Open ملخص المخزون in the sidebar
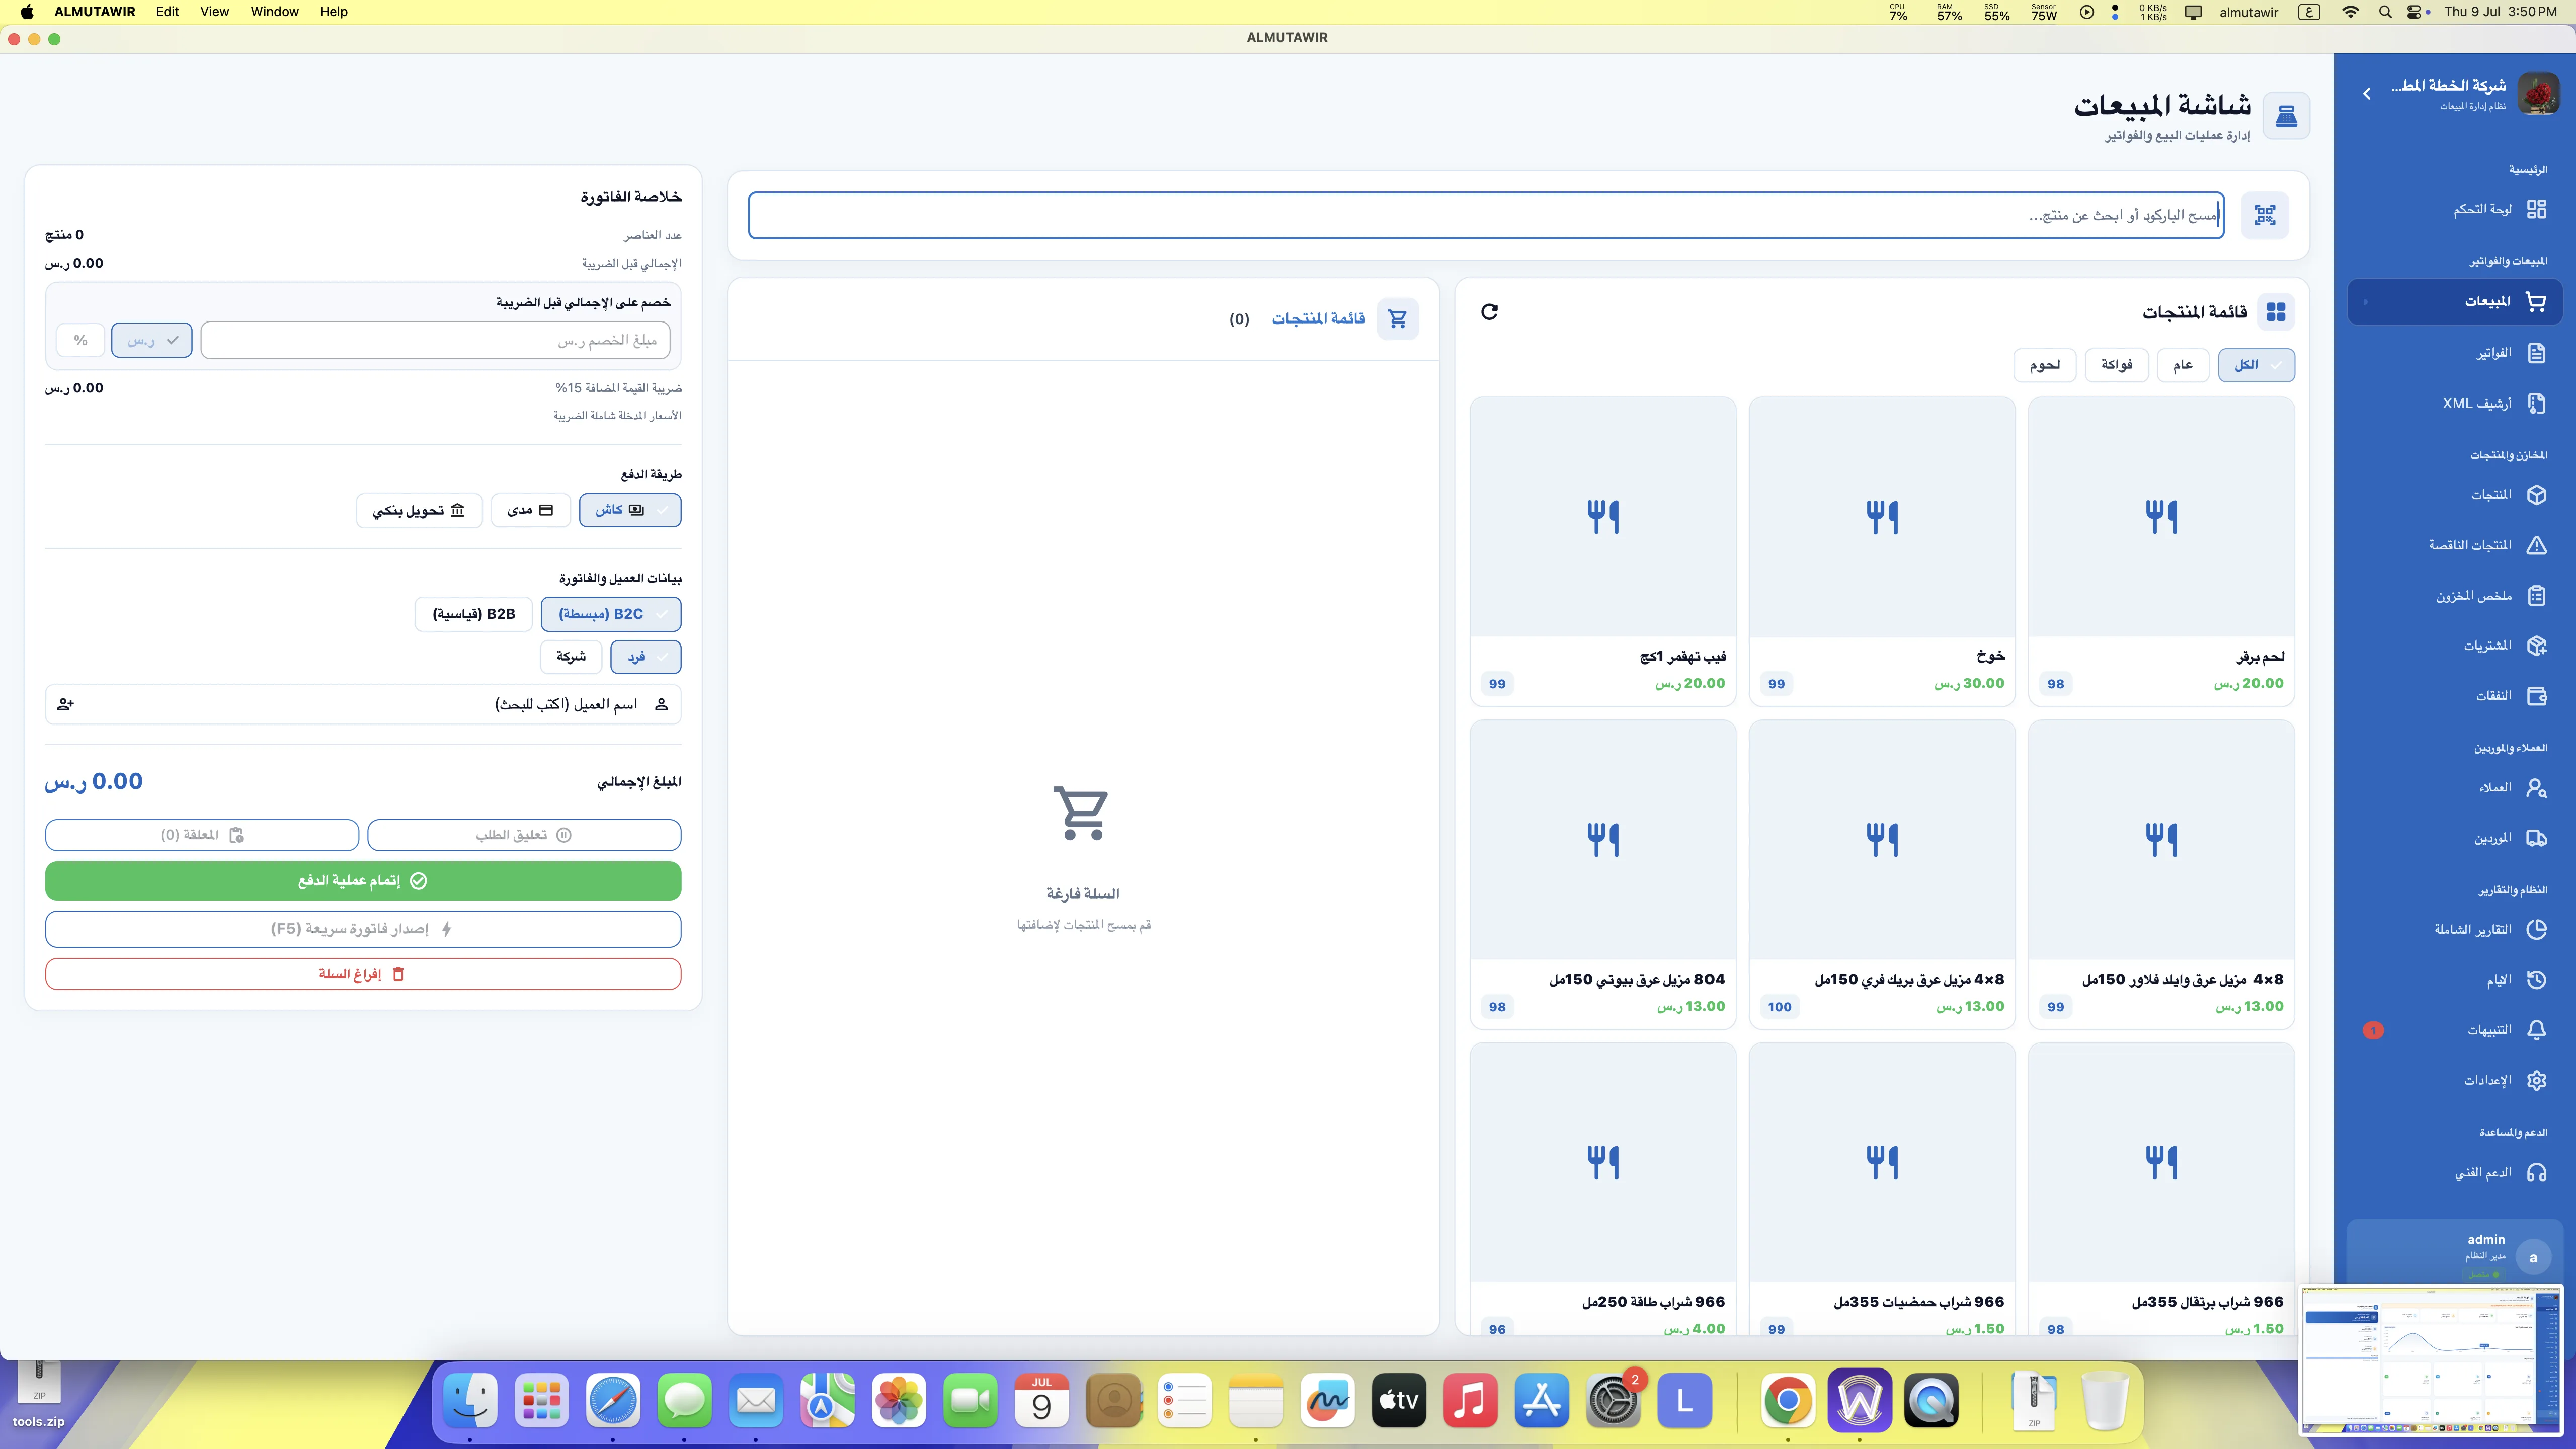Viewport: 2576px width, 1449px height. (x=2455, y=596)
